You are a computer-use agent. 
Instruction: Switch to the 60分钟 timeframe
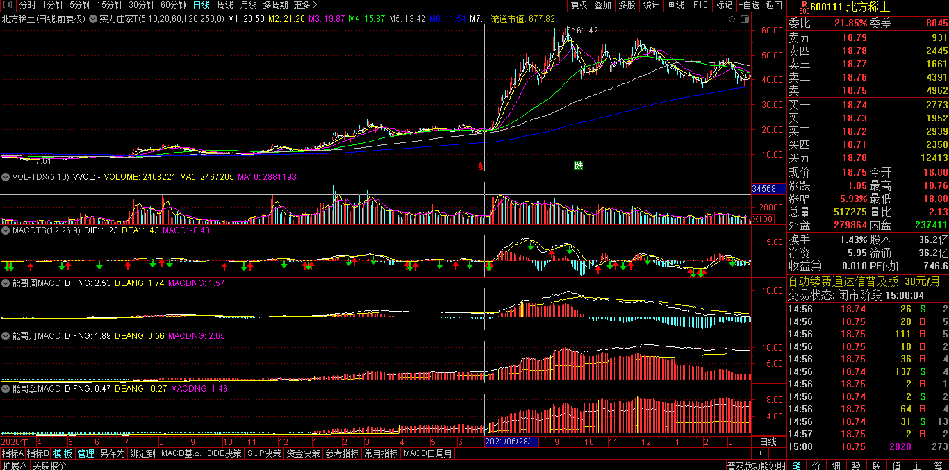click(173, 6)
